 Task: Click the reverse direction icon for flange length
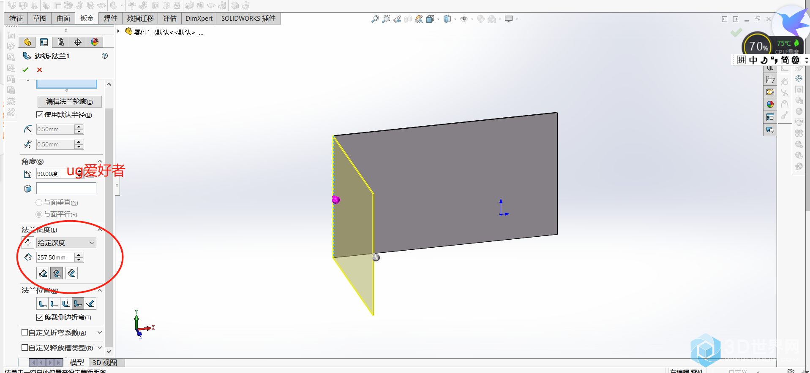[x=27, y=242]
